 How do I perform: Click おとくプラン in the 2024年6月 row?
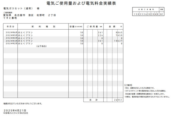[x=25, y=32]
